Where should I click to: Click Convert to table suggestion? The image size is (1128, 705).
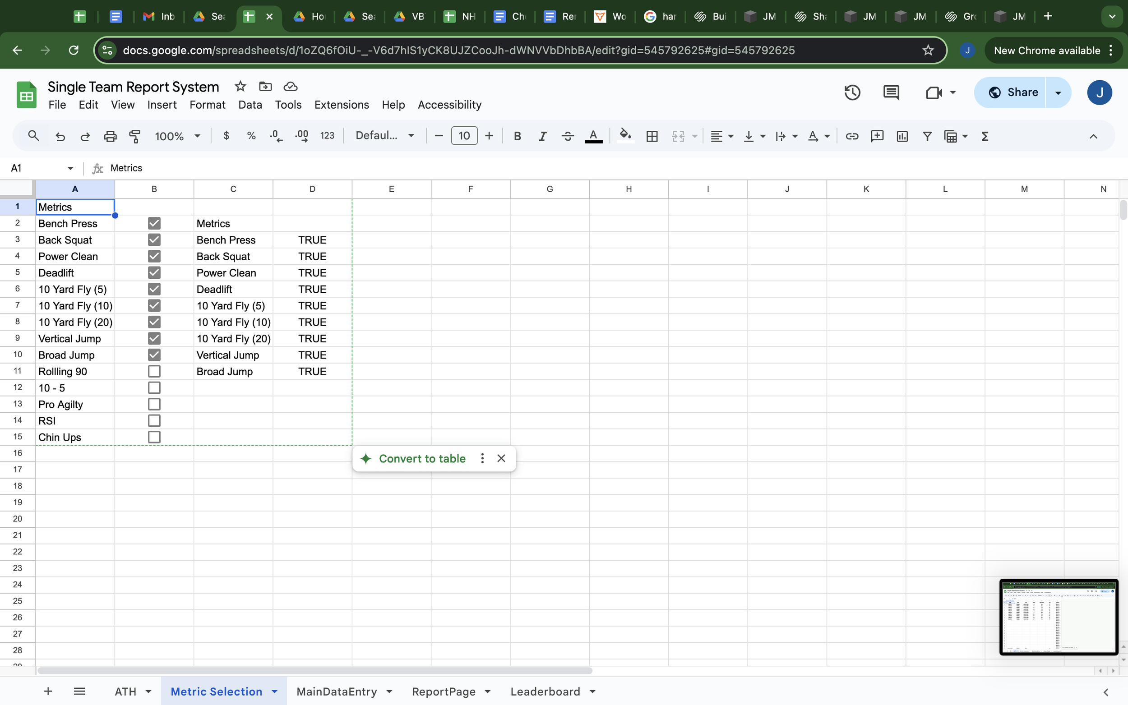(x=414, y=458)
